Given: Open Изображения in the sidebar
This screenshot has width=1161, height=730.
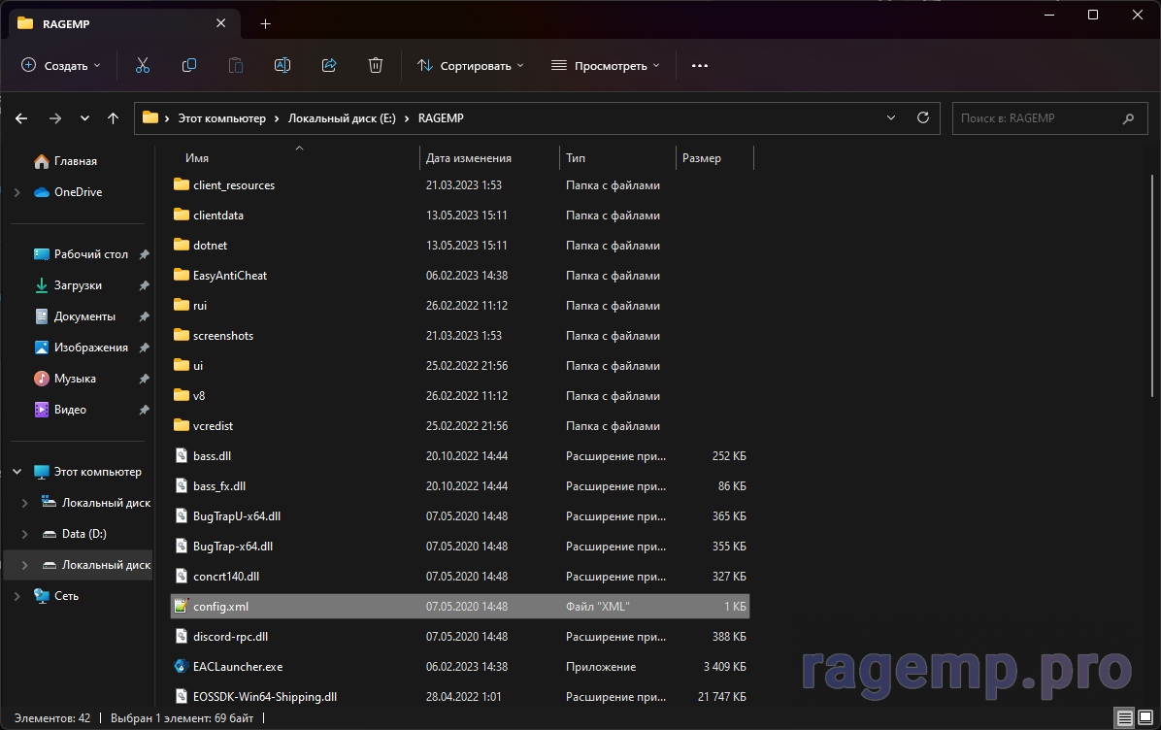Looking at the screenshot, I should (x=90, y=348).
